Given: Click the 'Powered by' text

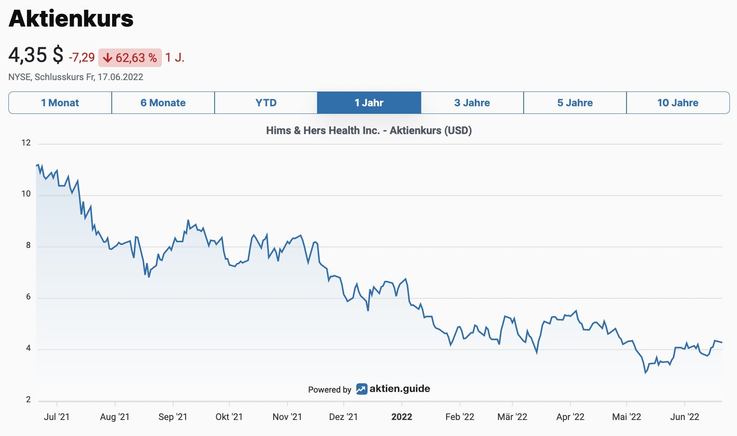Looking at the screenshot, I should point(330,390).
